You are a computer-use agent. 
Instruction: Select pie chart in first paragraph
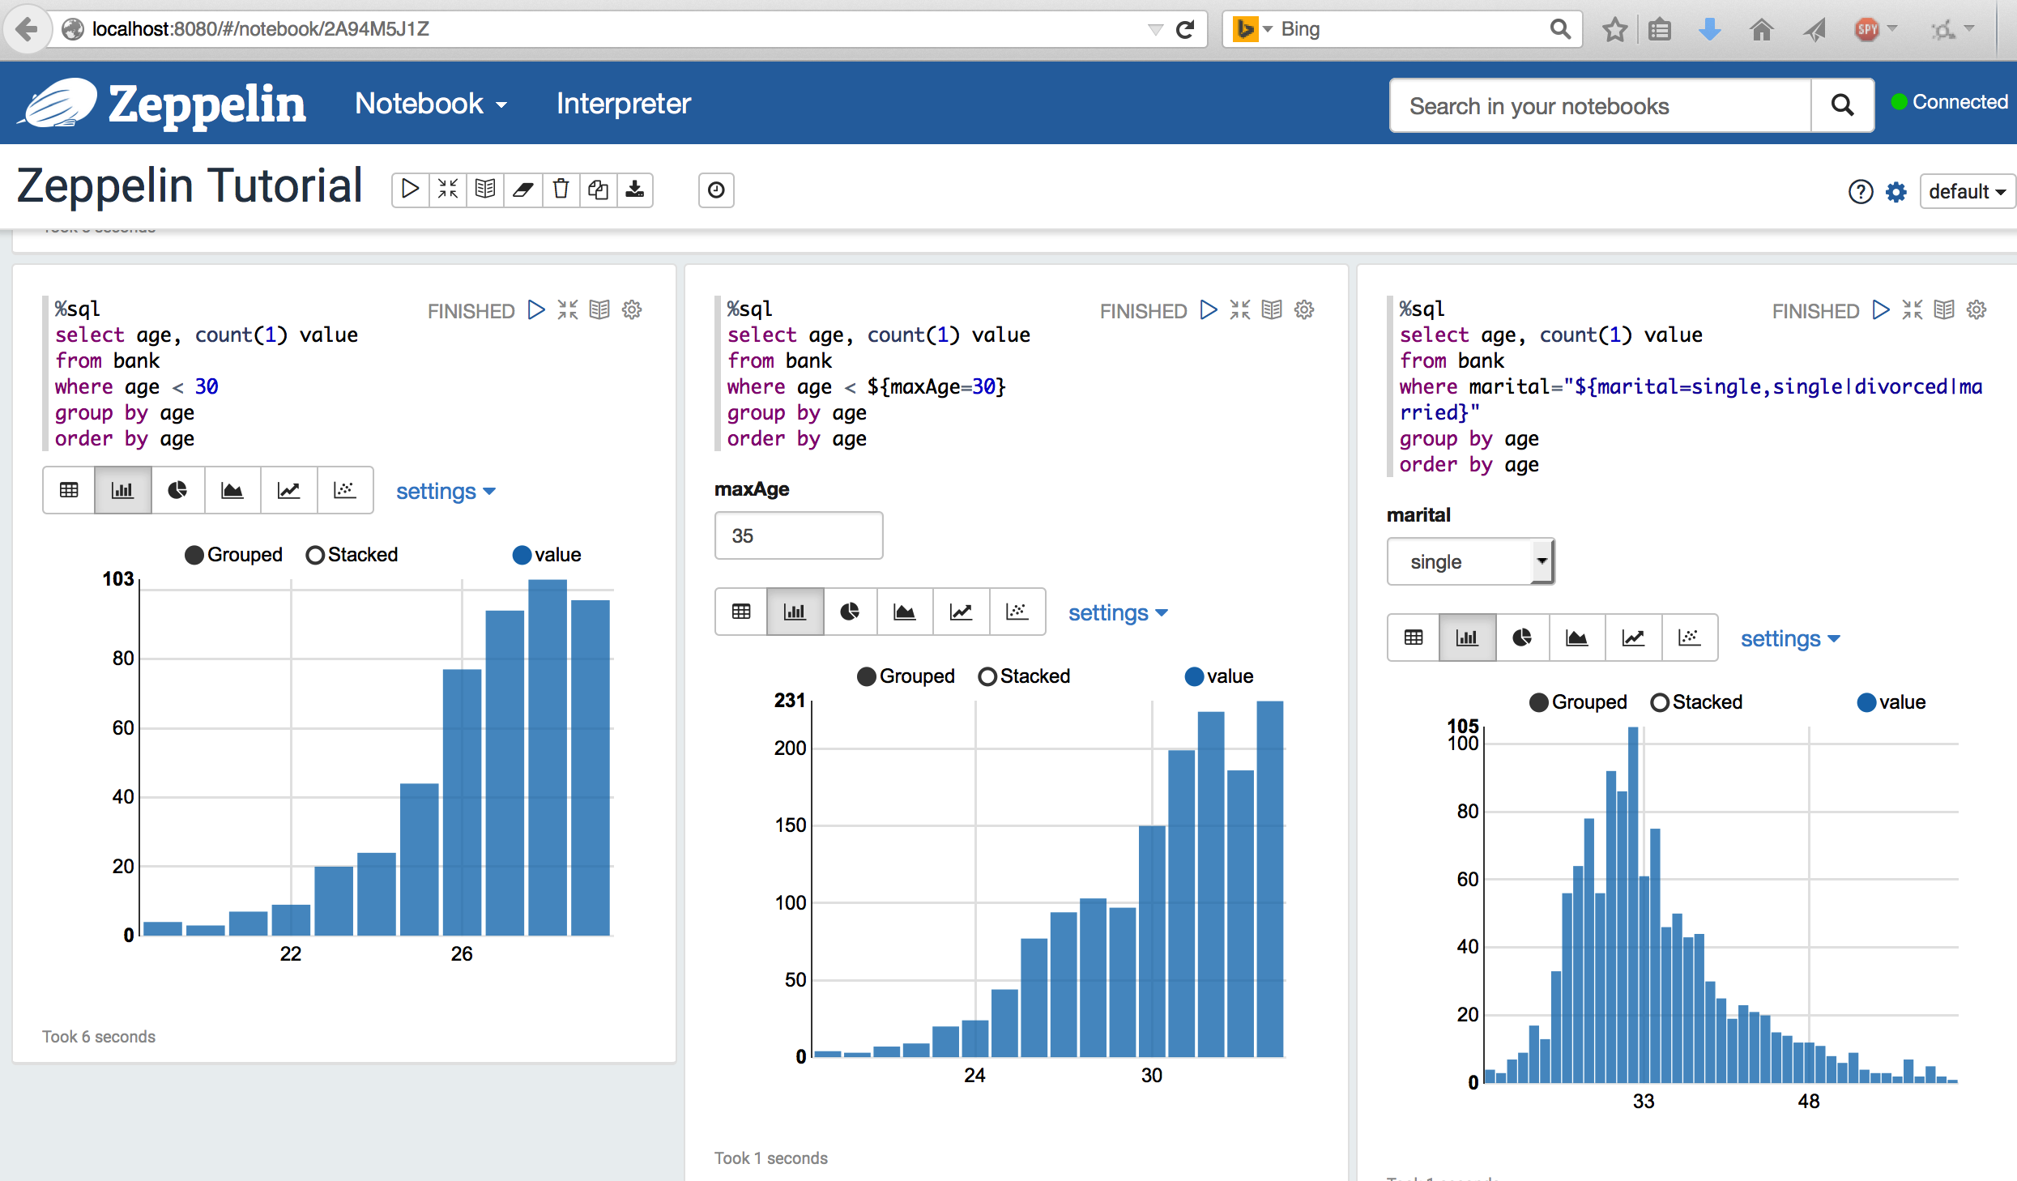[x=177, y=490]
